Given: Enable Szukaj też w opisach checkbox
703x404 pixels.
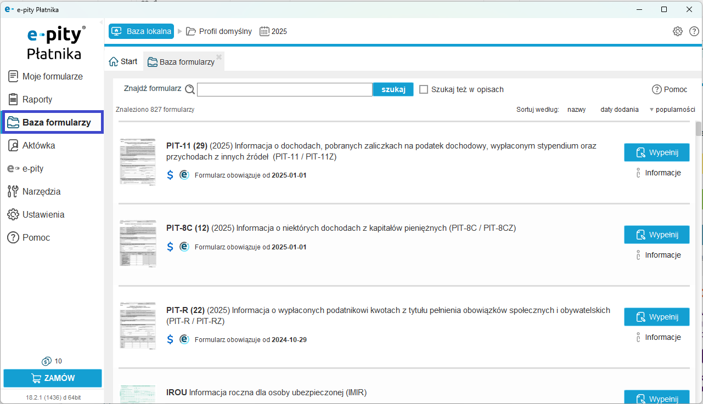Looking at the screenshot, I should [x=424, y=89].
